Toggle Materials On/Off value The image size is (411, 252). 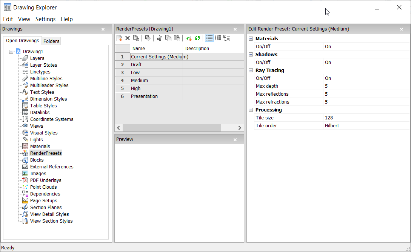point(365,47)
